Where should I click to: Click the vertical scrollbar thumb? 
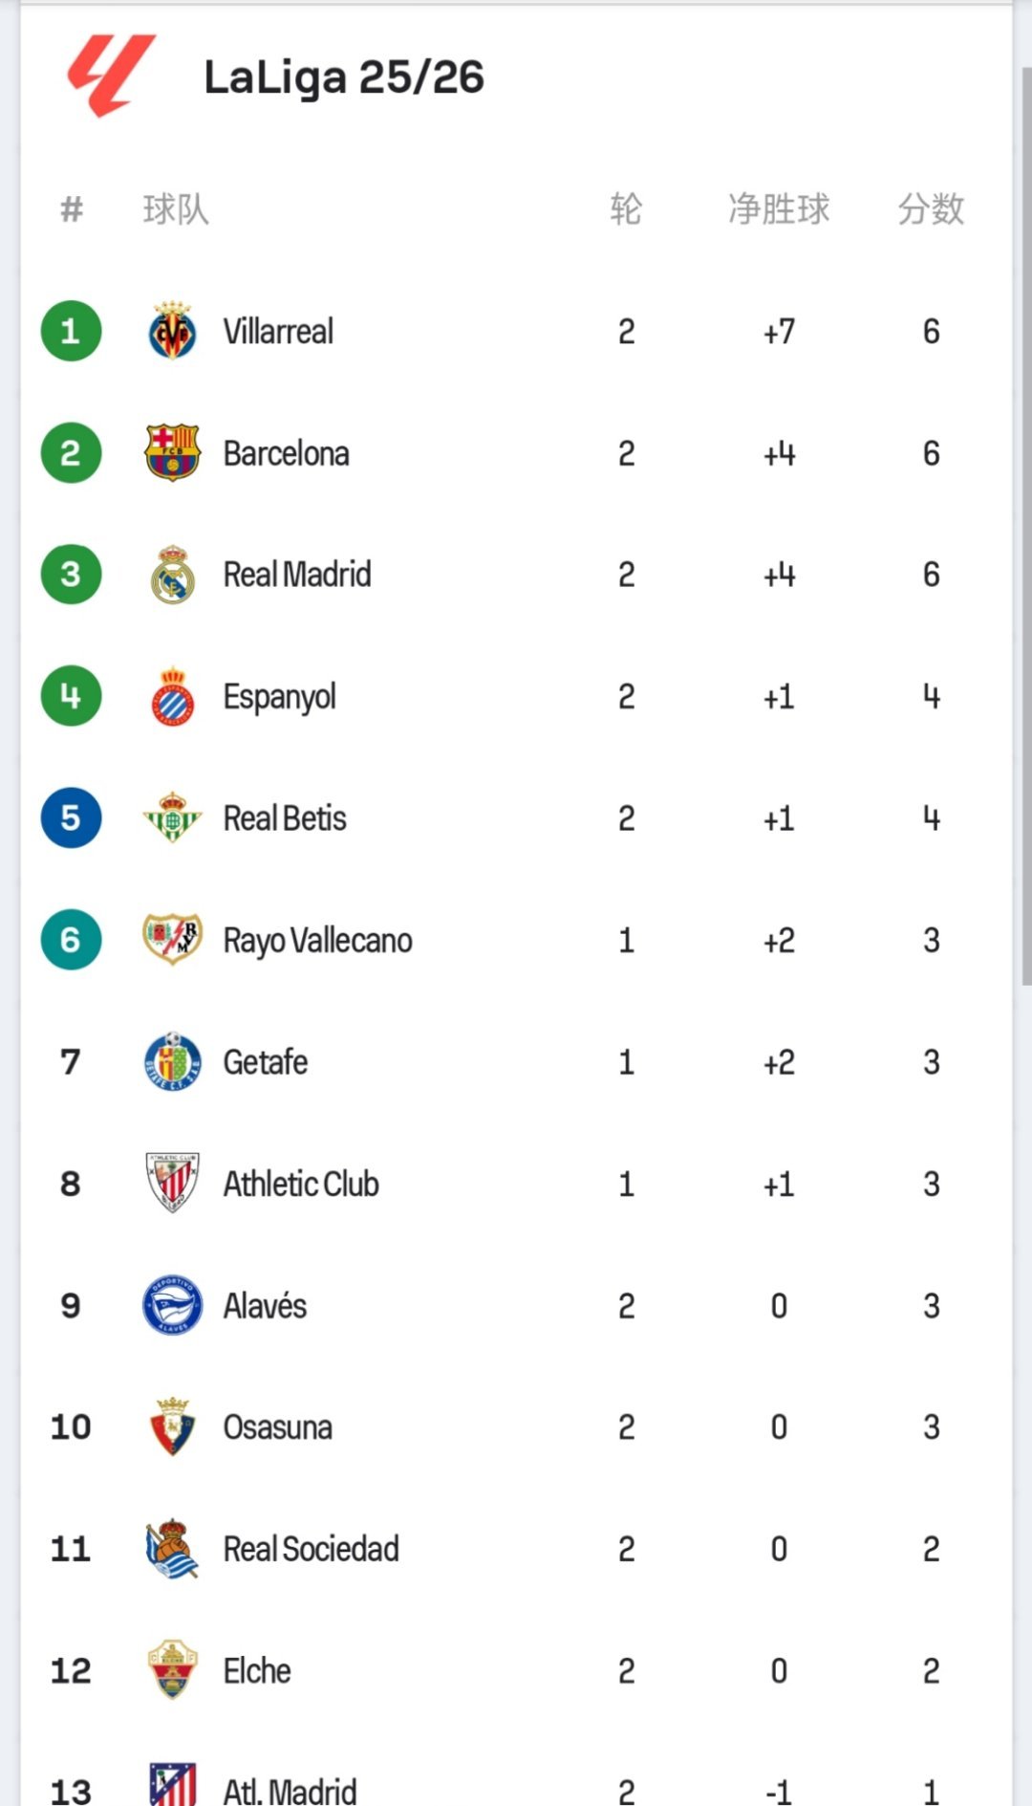(x=1026, y=526)
